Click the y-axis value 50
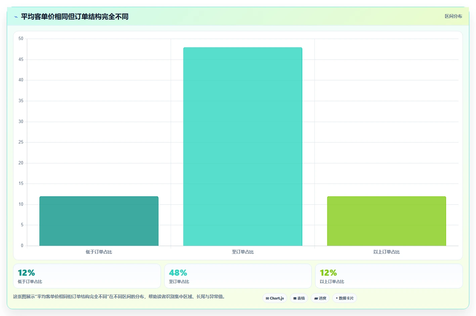The height and width of the screenshot is (316, 476). click(21, 39)
